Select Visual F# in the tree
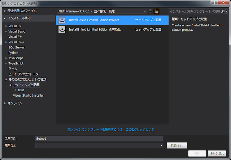This screenshot has width=231, height=160. (15, 37)
